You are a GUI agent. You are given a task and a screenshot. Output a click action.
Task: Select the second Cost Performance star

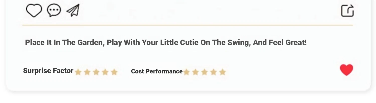195,72
